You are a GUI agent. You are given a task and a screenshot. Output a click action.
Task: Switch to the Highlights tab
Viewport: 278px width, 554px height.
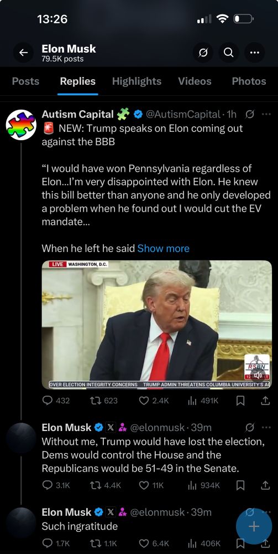point(137,81)
